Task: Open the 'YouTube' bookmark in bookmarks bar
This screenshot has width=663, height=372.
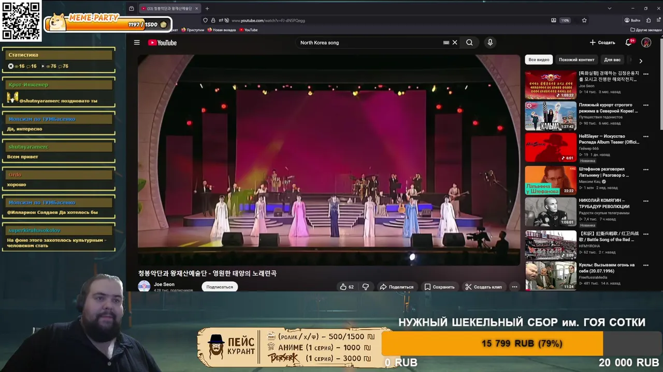Action: click(x=249, y=30)
